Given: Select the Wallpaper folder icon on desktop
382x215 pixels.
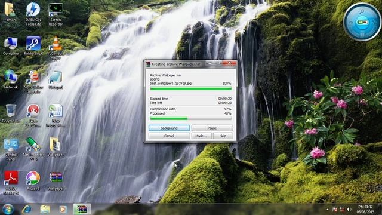Looking at the screenshot, I should click(56, 147).
